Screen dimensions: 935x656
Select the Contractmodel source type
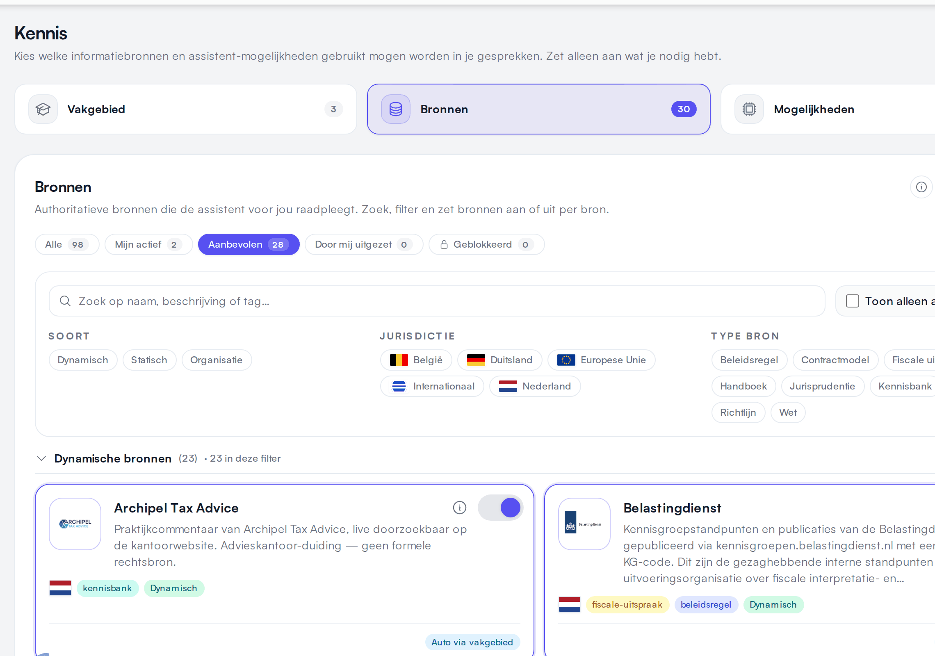835,360
